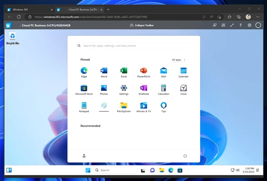Image resolution: width=267 pixels, height=181 pixels.
Task: Click the Start button on taskbar
Action: click(x=88, y=170)
